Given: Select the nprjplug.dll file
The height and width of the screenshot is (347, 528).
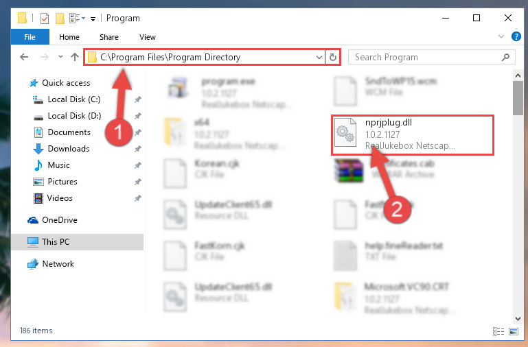Looking at the screenshot, I should tap(413, 135).
